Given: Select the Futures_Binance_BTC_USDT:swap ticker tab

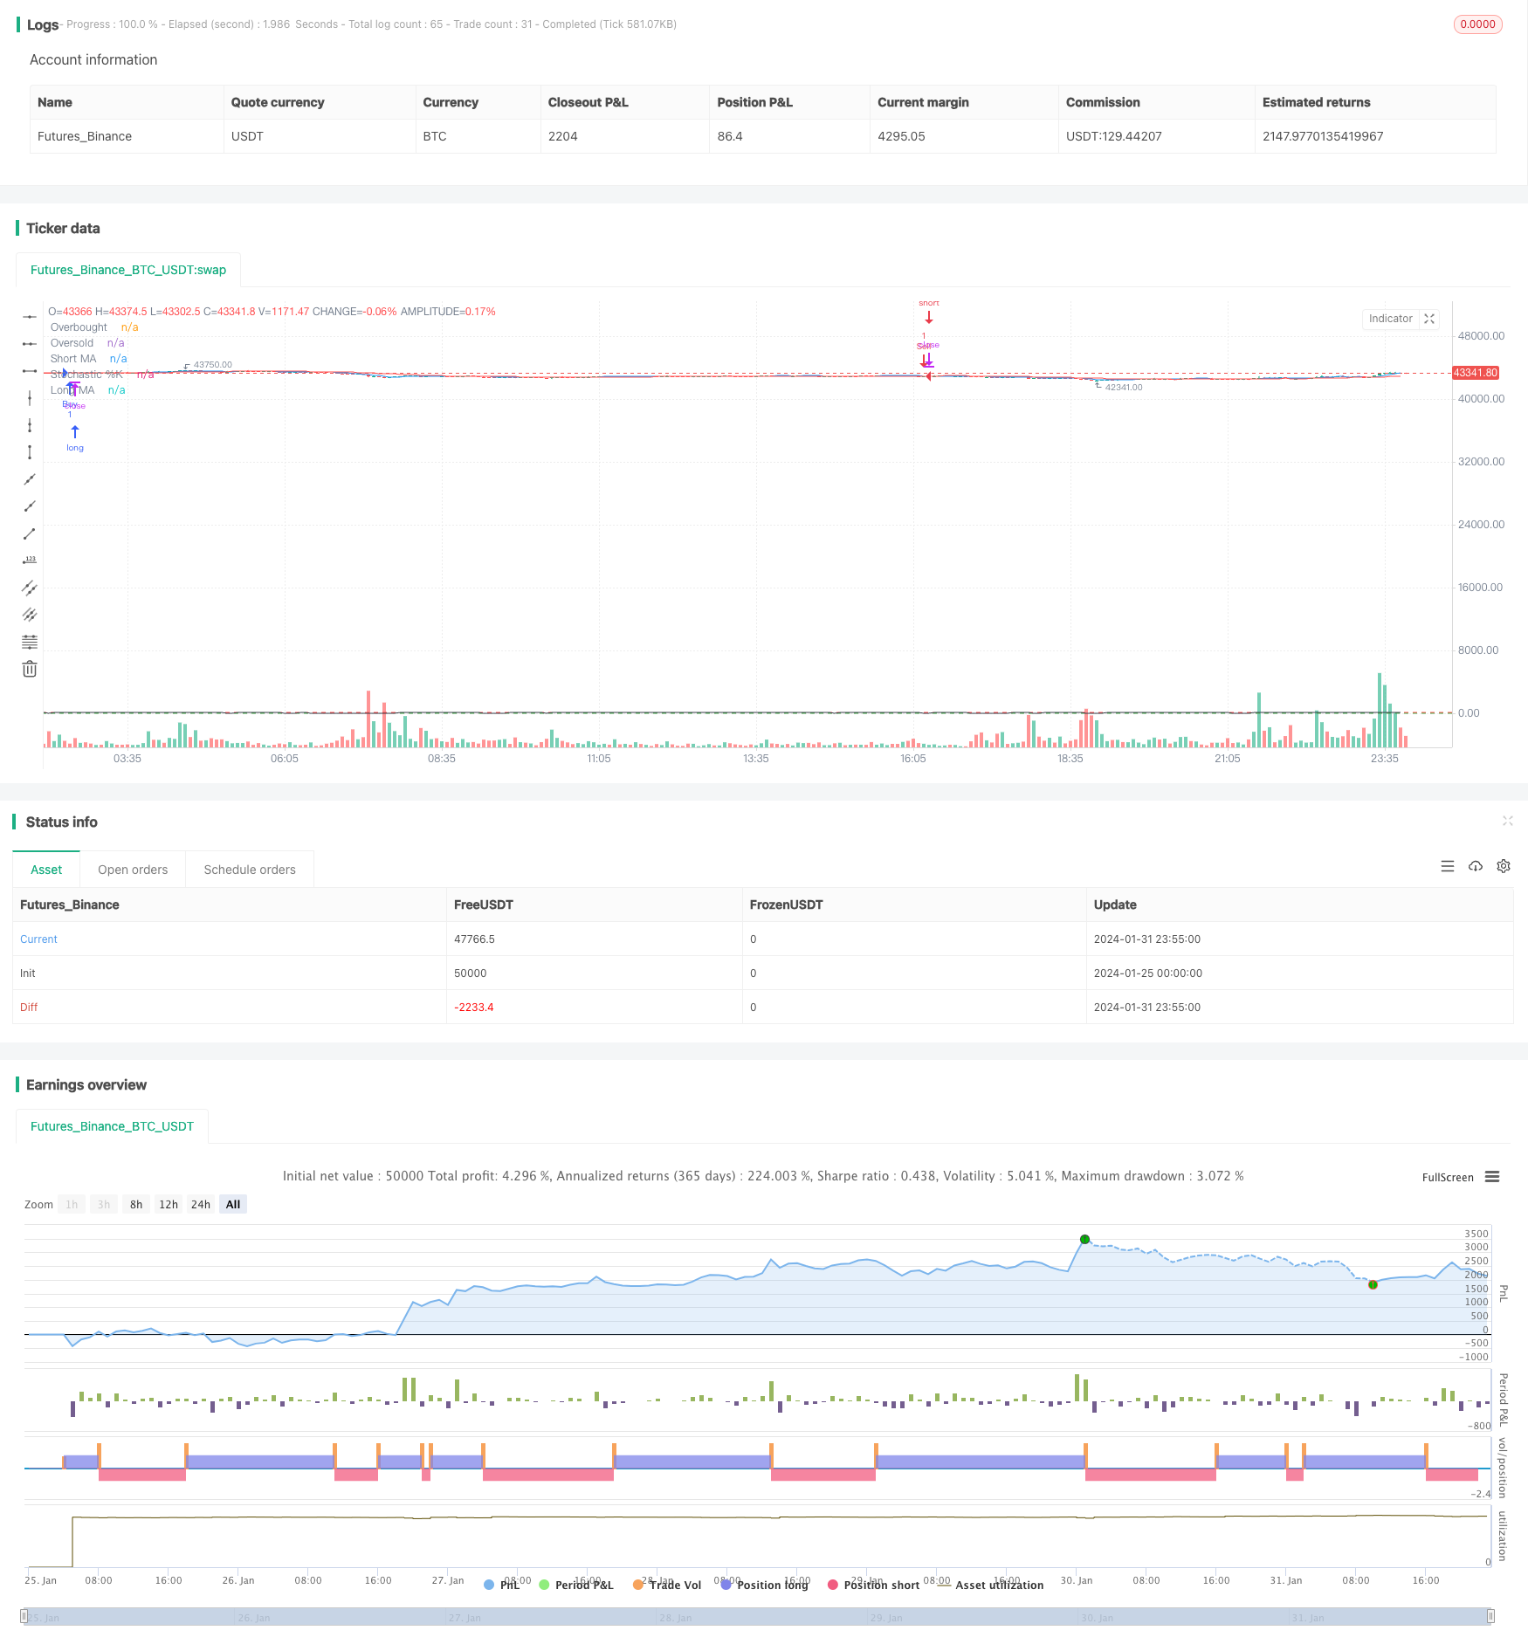Looking at the screenshot, I should [128, 270].
